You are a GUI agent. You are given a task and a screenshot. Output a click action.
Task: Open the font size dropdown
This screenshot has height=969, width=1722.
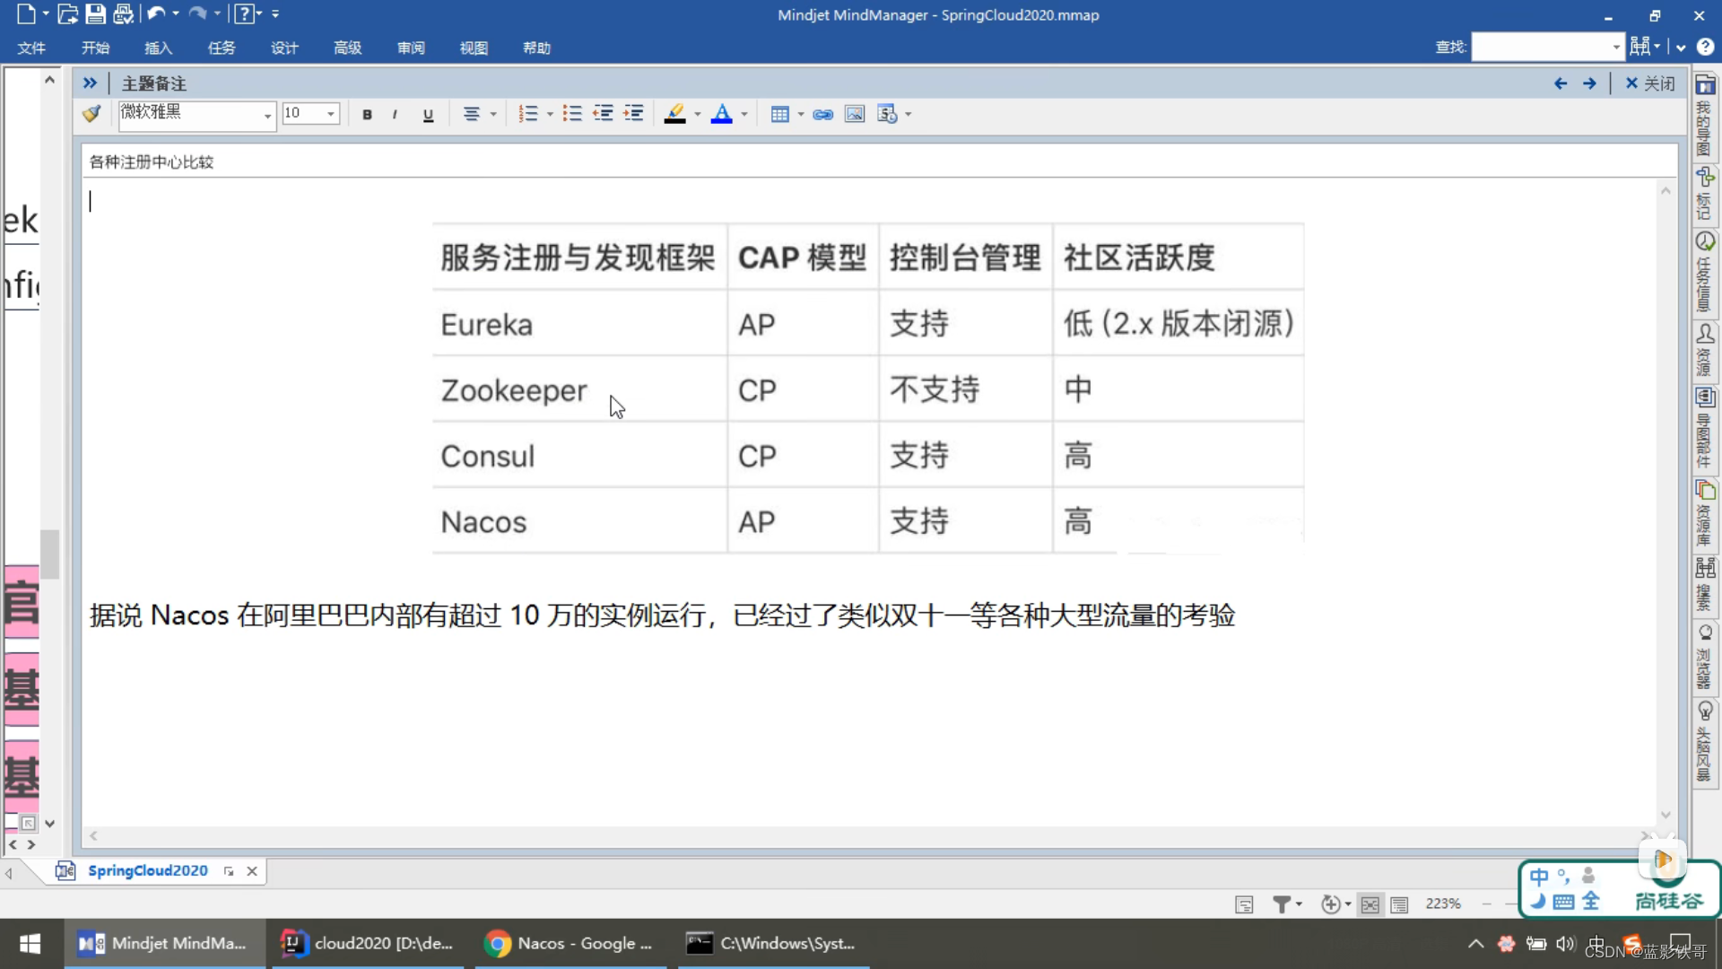pos(331,114)
